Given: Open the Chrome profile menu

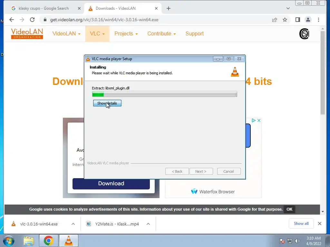Looking at the screenshot, I should (308, 20).
